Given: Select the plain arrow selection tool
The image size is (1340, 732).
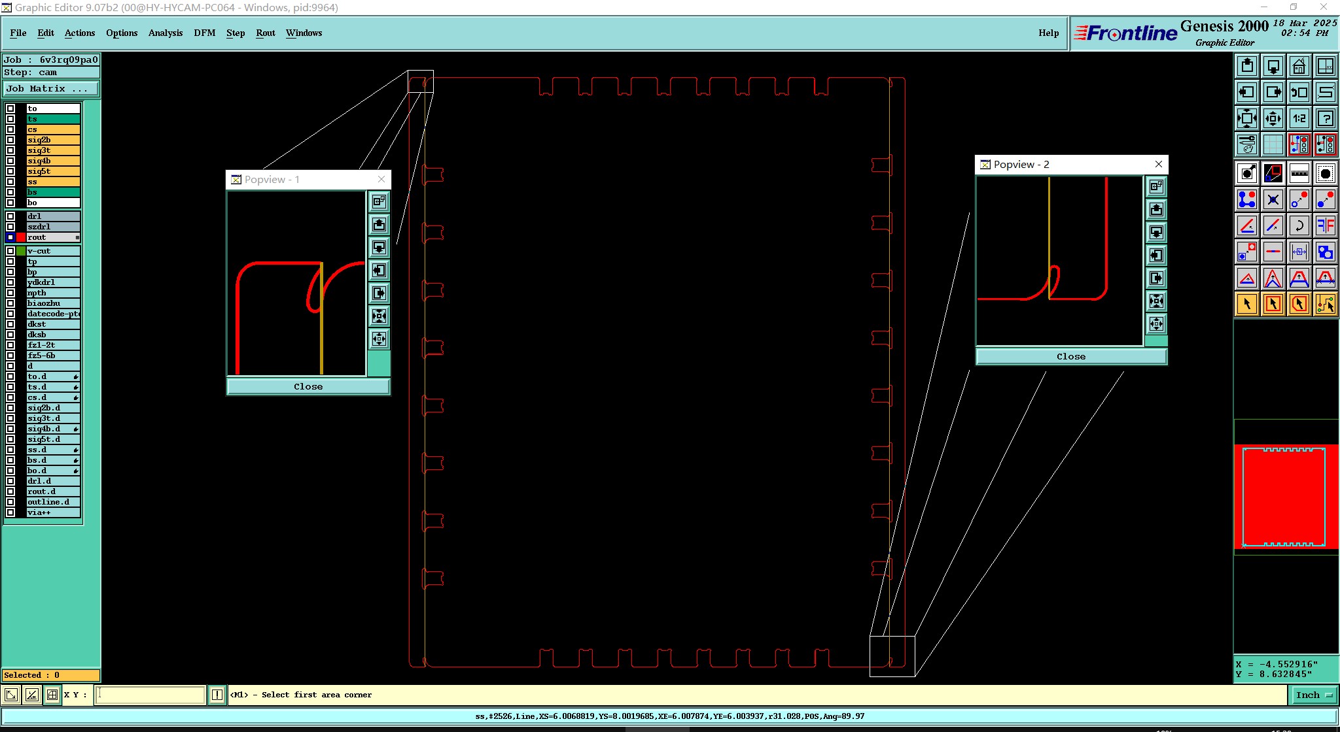Looking at the screenshot, I should click(x=1247, y=304).
